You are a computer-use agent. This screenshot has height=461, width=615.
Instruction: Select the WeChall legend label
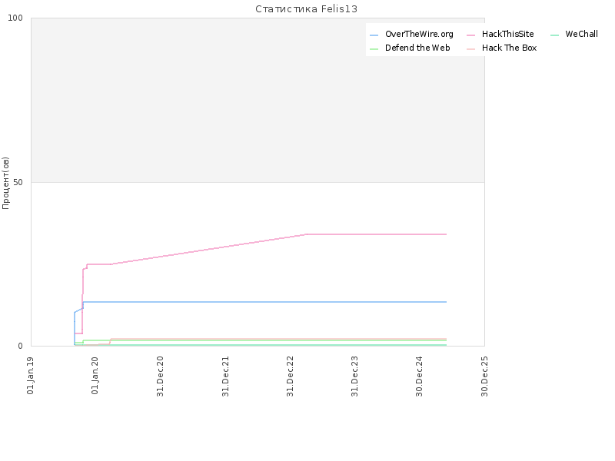581,34
